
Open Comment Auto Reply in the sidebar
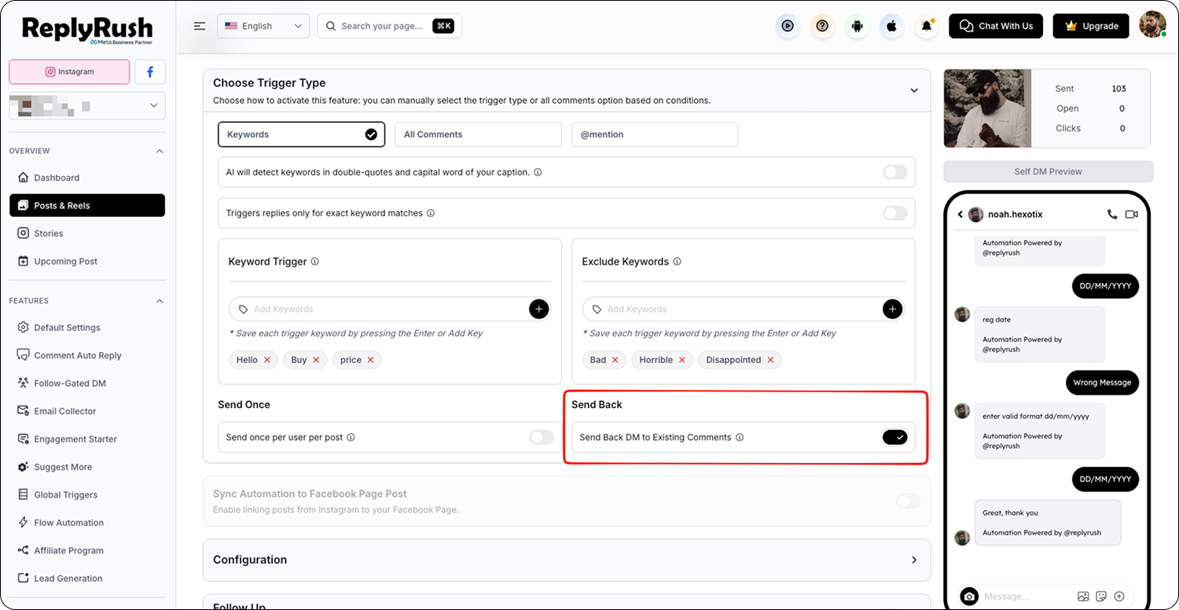click(x=87, y=355)
